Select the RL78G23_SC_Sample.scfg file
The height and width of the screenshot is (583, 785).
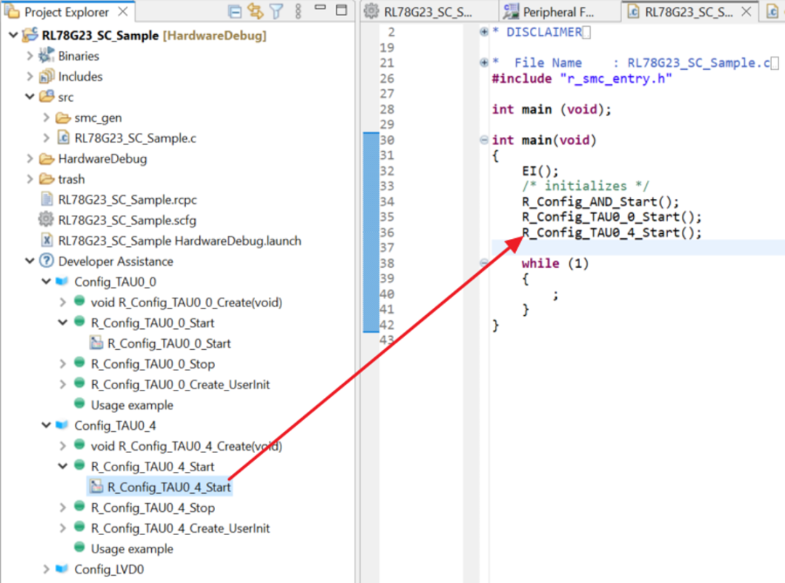coord(127,220)
